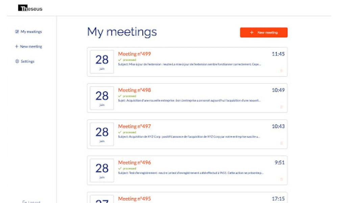Open Meeting n°498 title link
This screenshot has width=338, height=203.
pyautogui.click(x=134, y=90)
